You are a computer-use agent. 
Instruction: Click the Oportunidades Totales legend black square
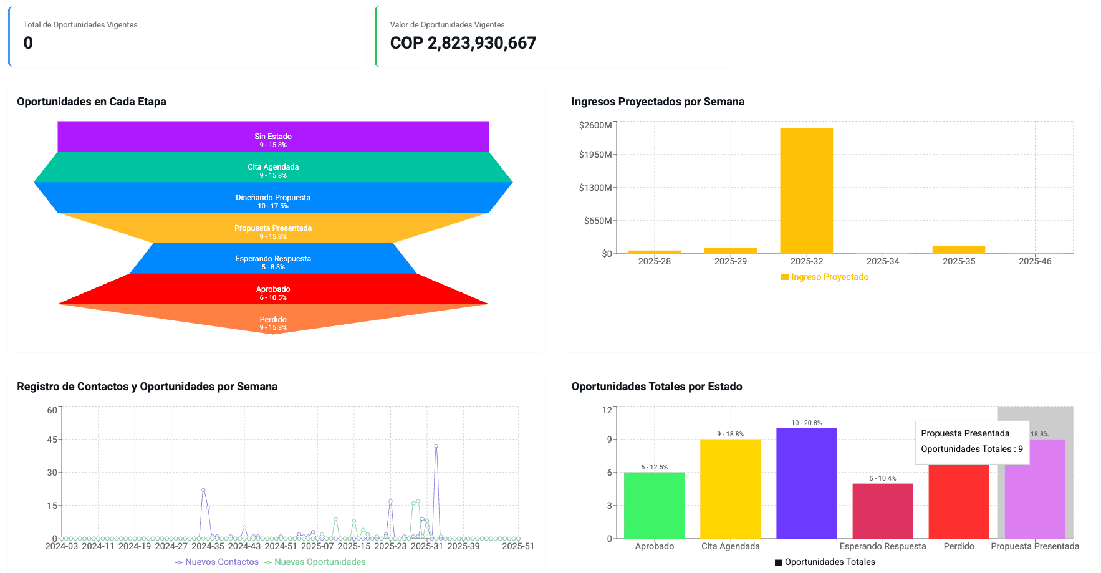pos(778,562)
